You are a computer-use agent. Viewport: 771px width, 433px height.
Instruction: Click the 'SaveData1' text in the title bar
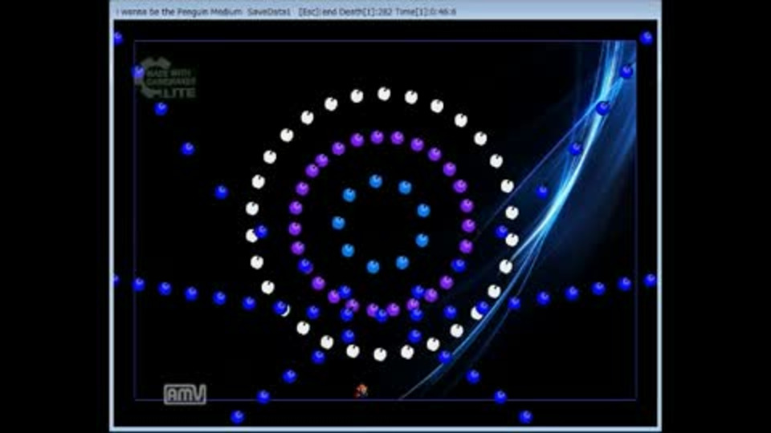[269, 11]
